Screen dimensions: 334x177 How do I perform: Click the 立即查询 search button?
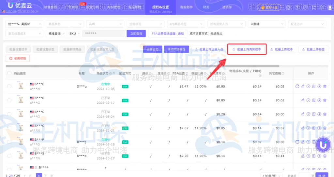coord(136,33)
